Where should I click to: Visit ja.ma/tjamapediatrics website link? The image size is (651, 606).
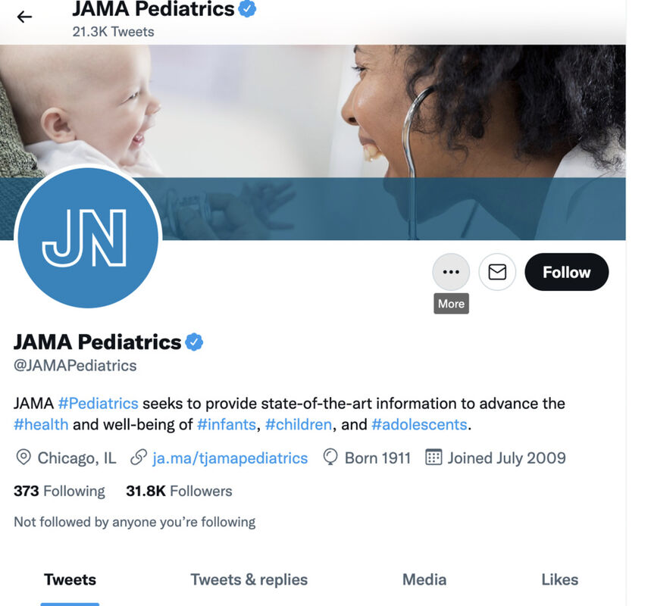230,458
